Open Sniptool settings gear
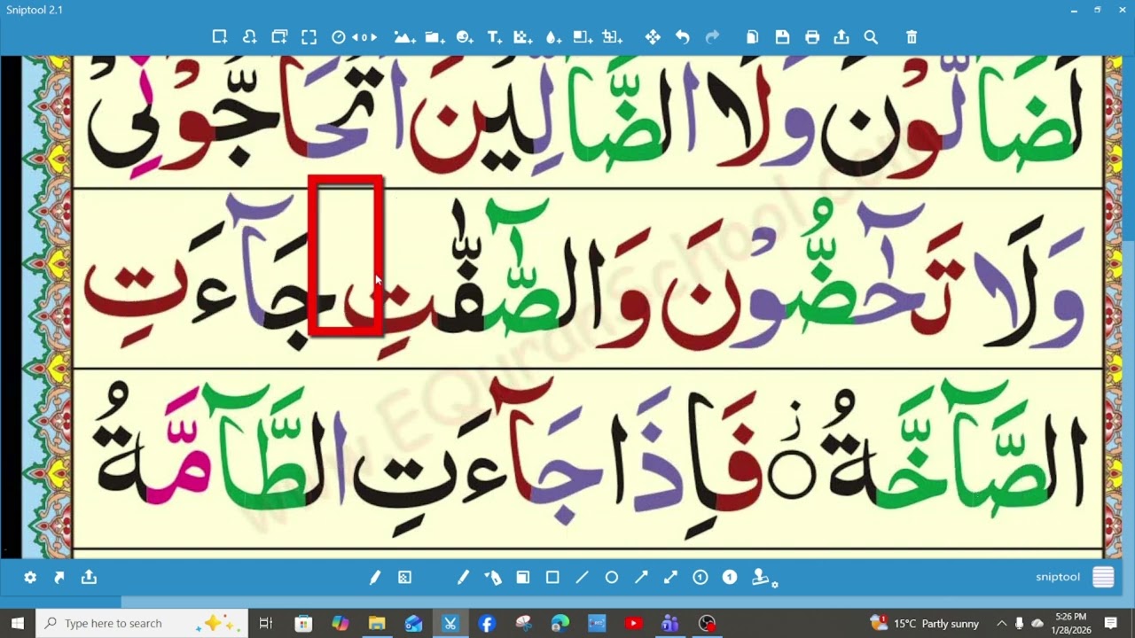 point(30,578)
